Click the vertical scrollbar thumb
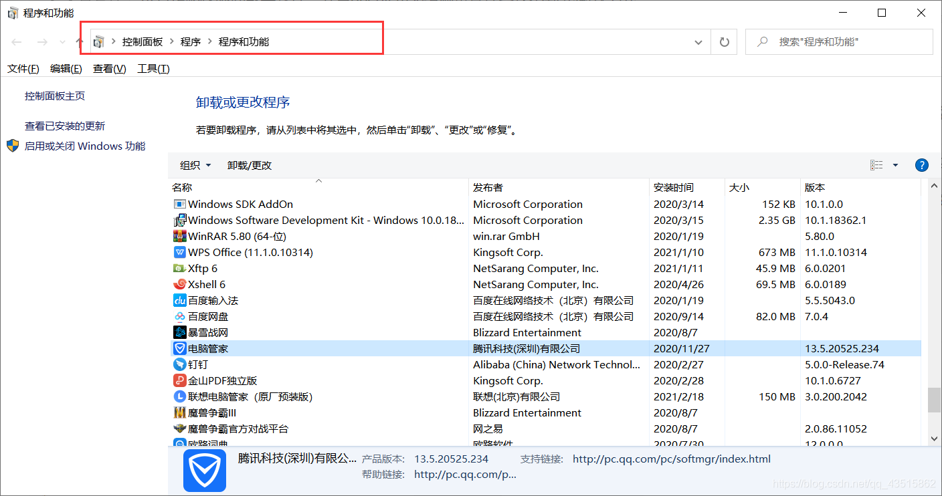This screenshot has height=496, width=942. (x=934, y=400)
